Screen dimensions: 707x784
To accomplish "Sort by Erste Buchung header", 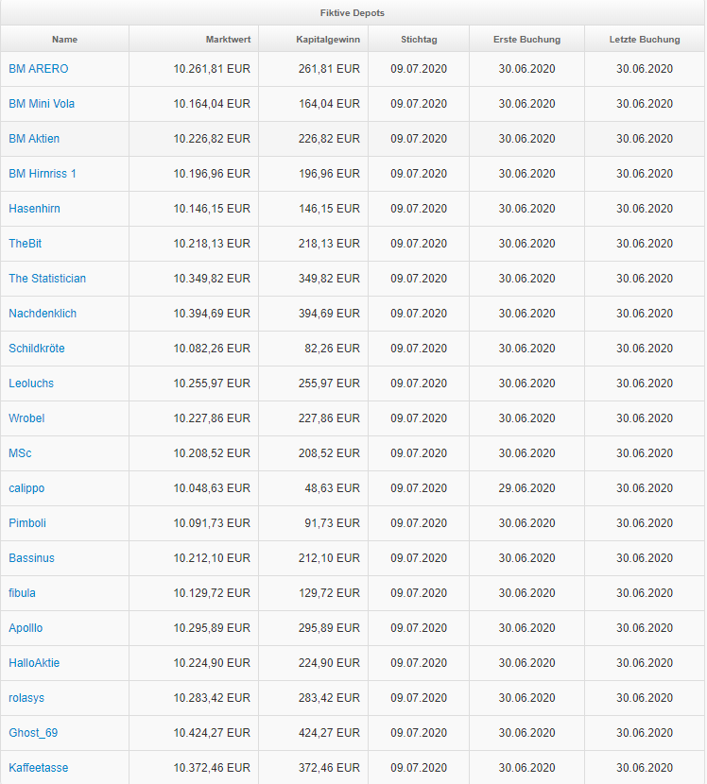I will pos(526,40).
